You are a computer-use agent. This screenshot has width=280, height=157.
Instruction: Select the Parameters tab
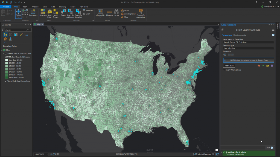tap(227, 35)
